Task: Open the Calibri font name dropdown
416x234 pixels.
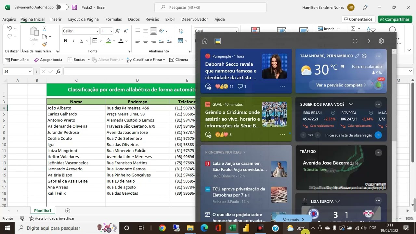Action: click(97, 31)
